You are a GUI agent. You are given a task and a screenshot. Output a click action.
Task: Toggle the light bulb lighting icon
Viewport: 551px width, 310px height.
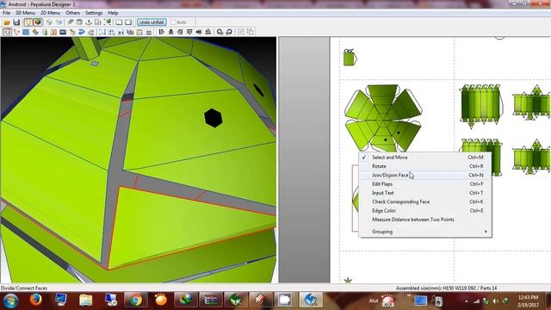pyautogui.click(x=28, y=22)
